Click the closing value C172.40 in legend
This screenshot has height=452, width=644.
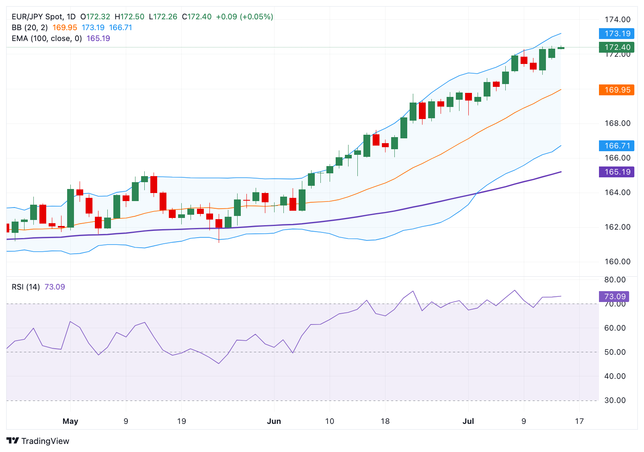(197, 17)
